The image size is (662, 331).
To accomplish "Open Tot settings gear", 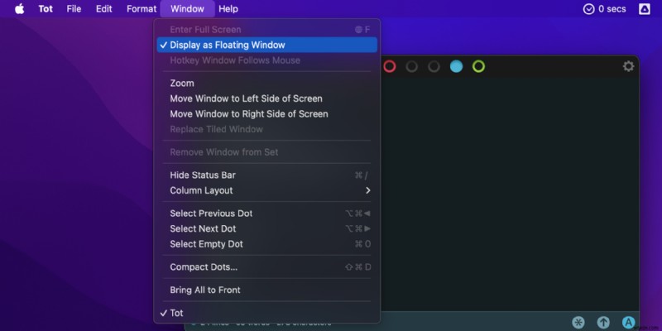I will click(x=628, y=66).
